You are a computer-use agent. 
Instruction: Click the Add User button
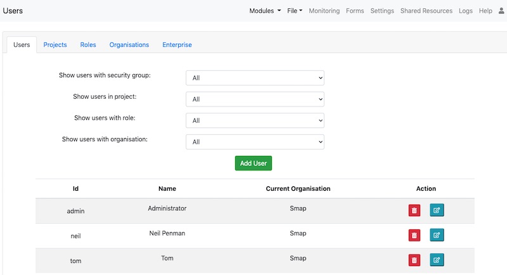(x=253, y=163)
